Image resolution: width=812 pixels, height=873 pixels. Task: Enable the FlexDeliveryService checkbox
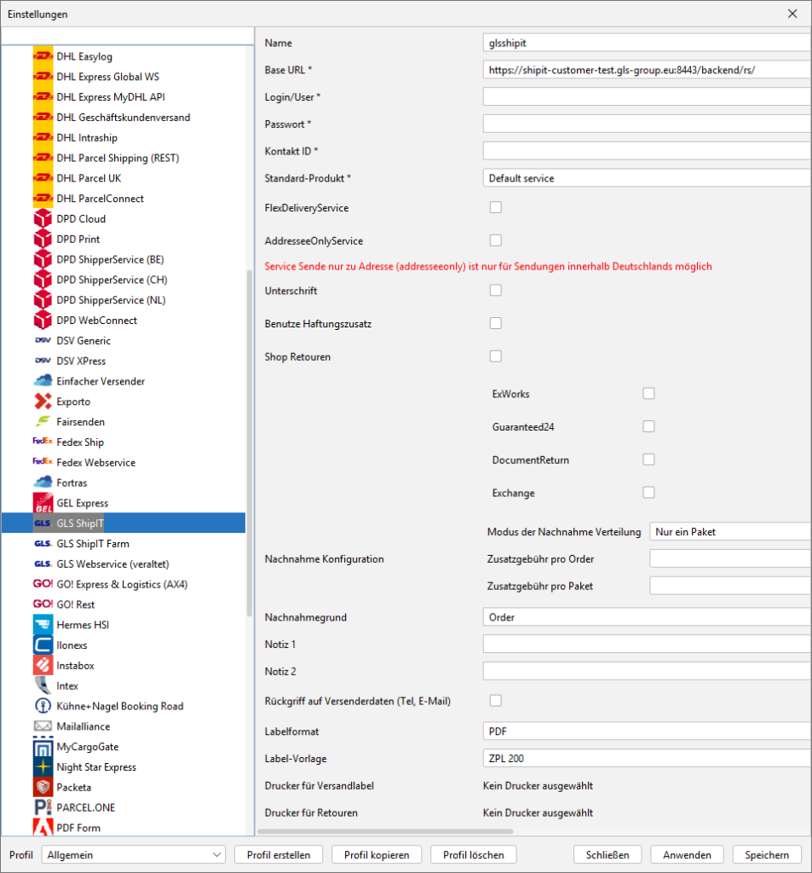[x=495, y=207]
